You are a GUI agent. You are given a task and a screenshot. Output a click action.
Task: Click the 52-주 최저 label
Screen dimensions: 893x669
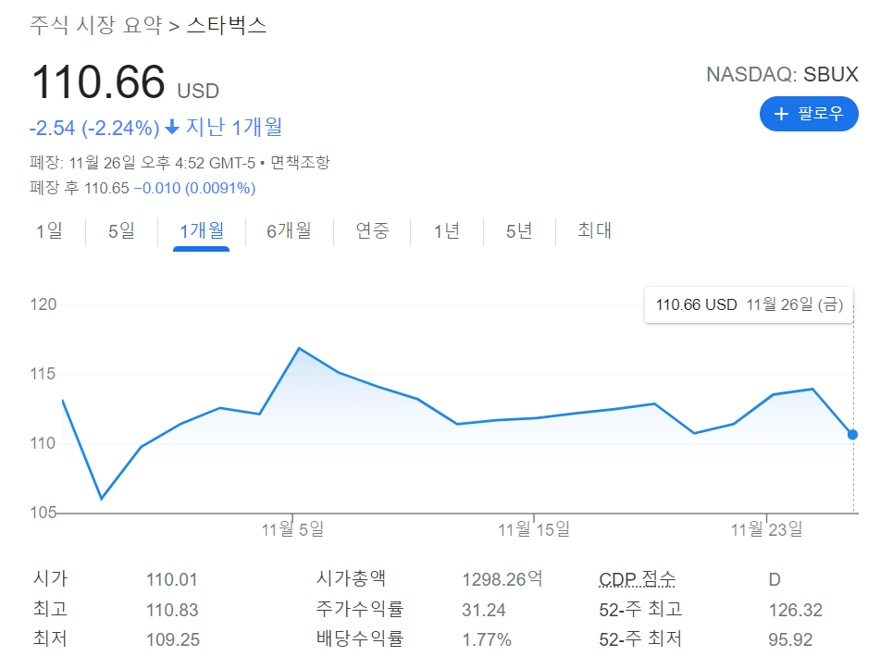pyautogui.click(x=640, y=639)
